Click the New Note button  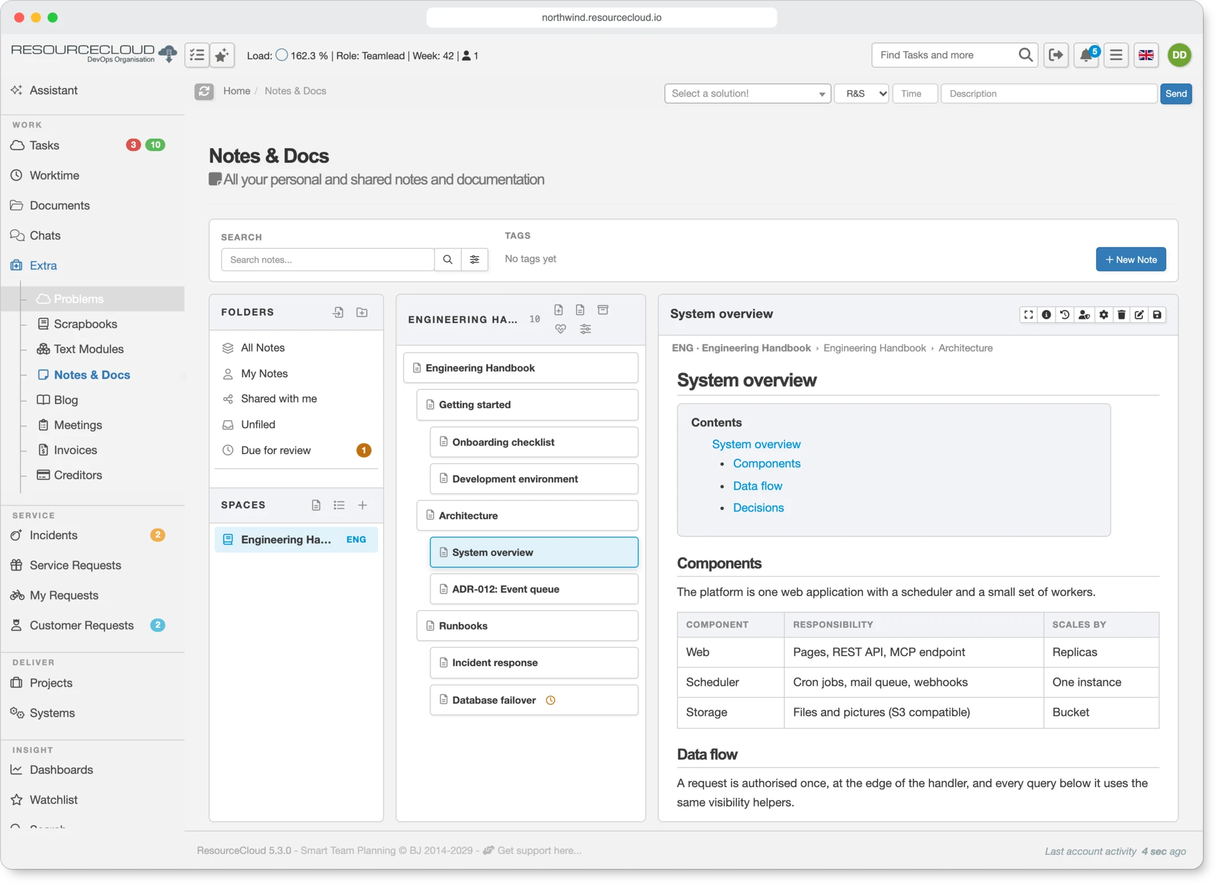pyautogui.click(x=1131, y=260)
